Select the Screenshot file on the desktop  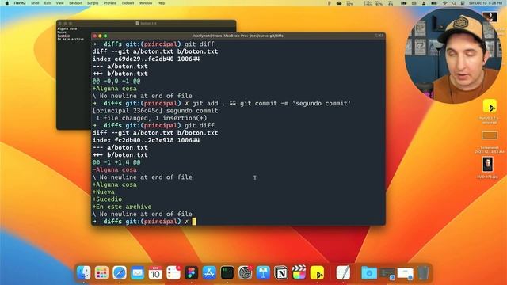490,135
